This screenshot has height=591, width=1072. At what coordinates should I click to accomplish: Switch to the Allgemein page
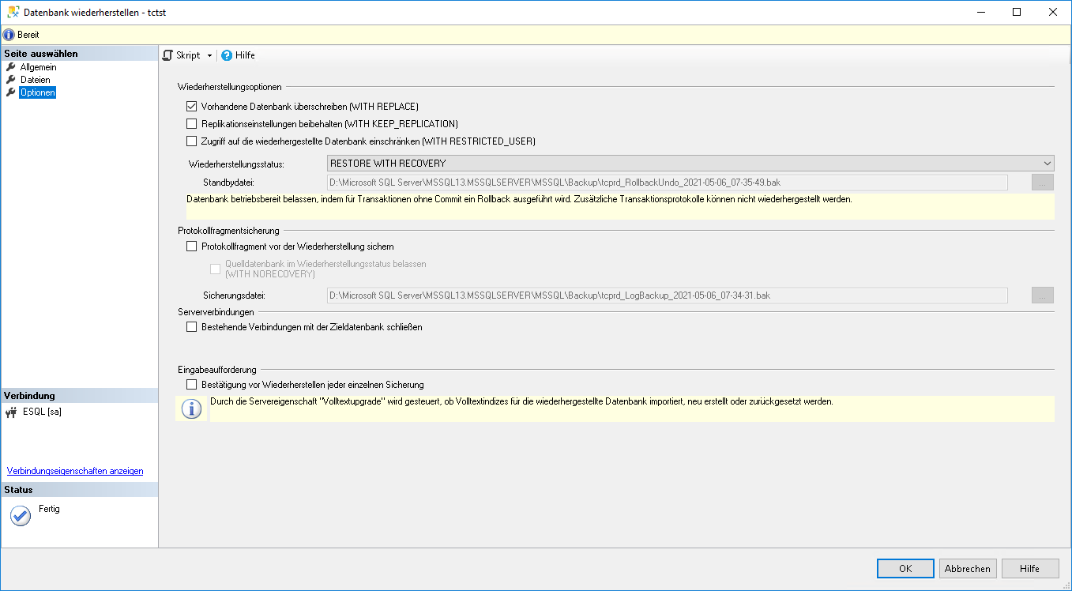(38, 67)
